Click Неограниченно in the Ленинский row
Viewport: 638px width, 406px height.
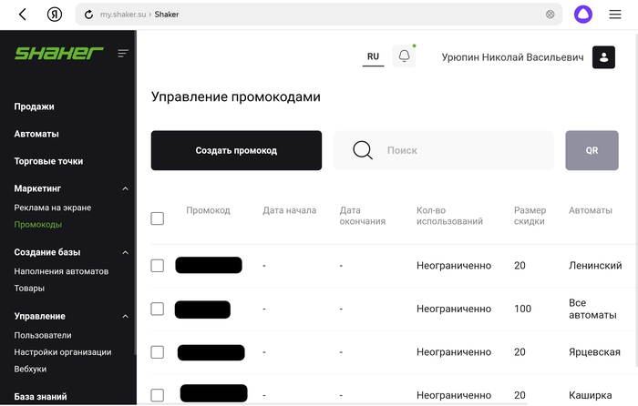(x=454, y=266)
